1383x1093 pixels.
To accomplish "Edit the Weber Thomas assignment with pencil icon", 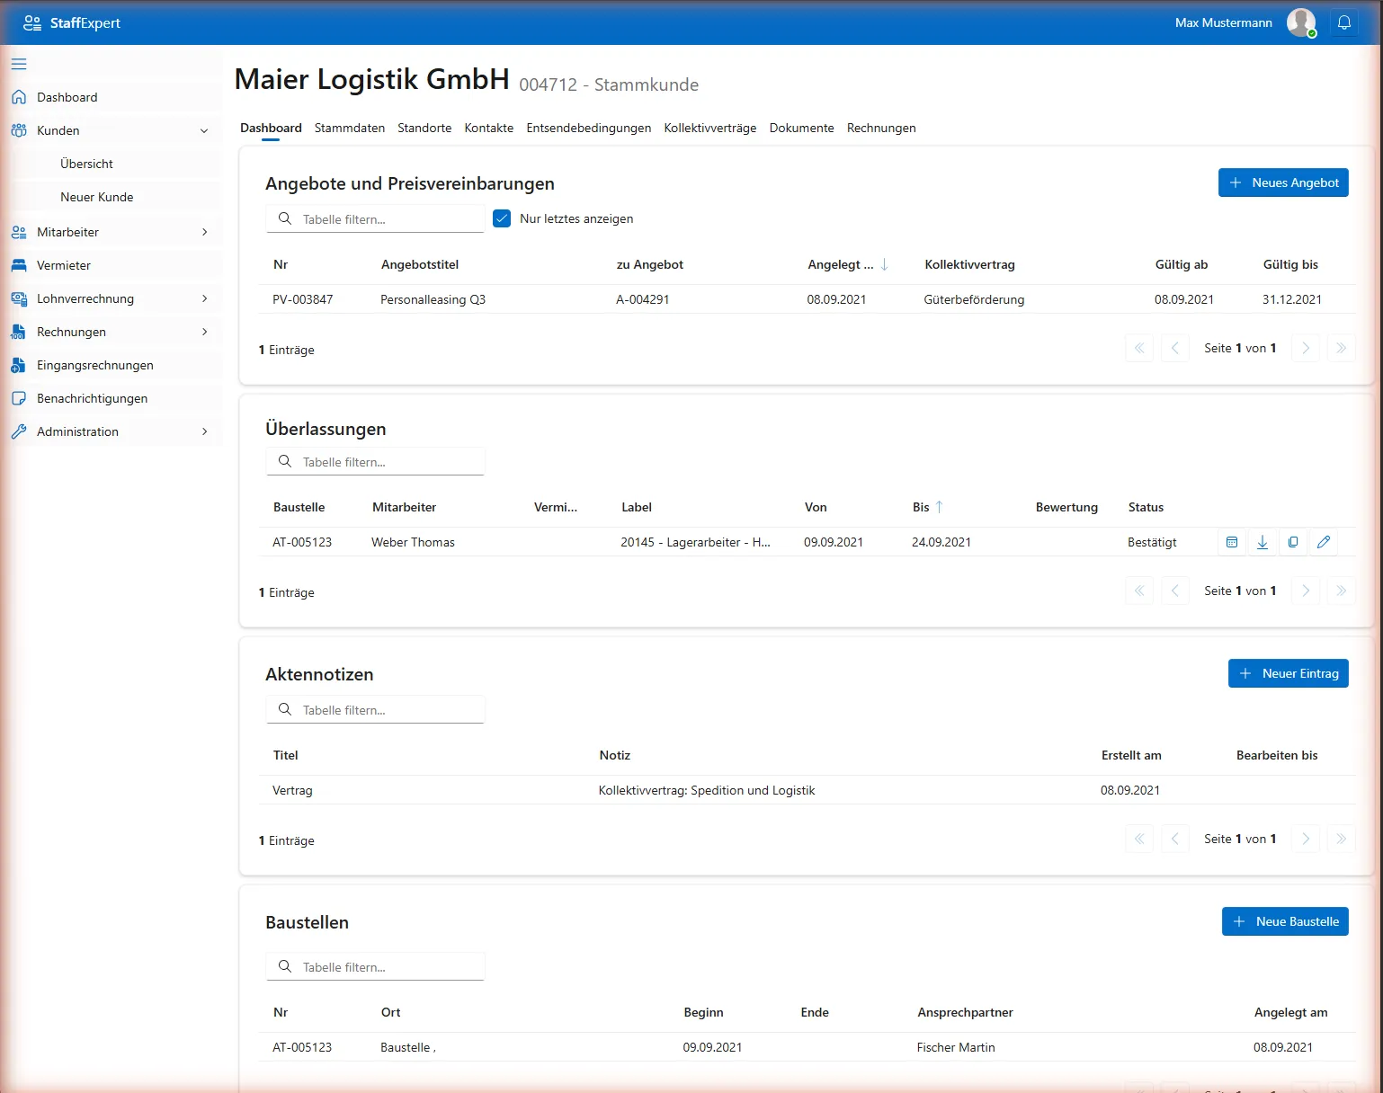I will [1323, 542].
